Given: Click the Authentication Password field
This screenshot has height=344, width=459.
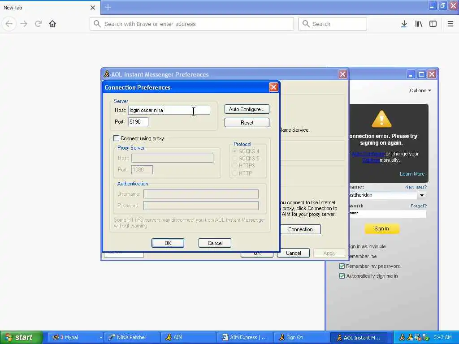Looking at the screenshot, I should pyautogui.click(x=201, y=206).
